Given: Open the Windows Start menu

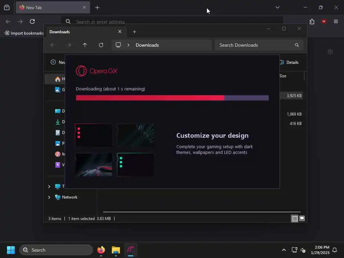Looking at the screenshot, I should [11, 250].
